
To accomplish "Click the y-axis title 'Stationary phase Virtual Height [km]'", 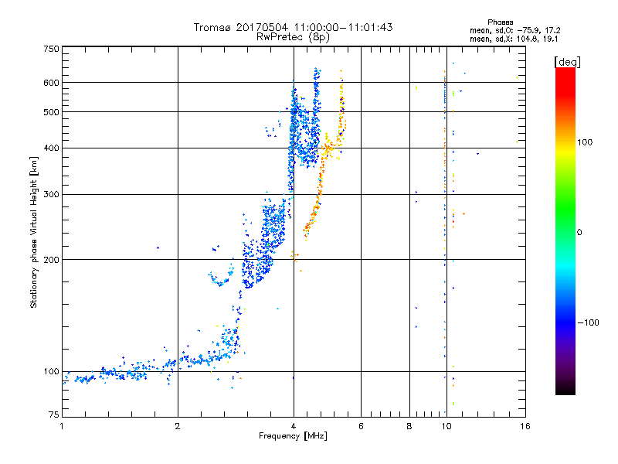I will 33,233.
